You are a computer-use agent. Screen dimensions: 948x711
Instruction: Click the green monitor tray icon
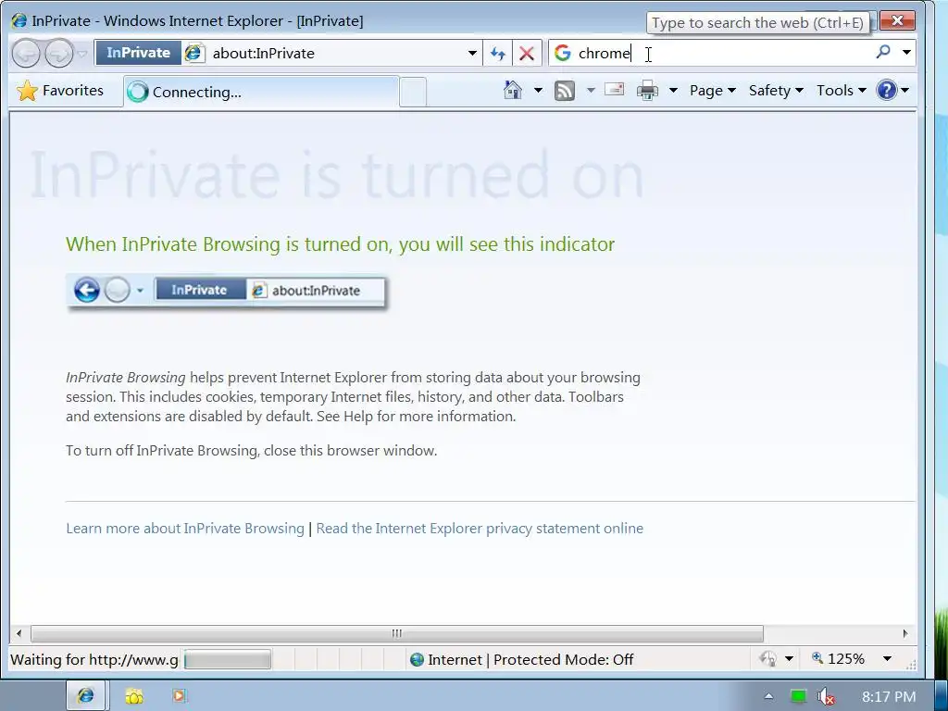[798, 696]
